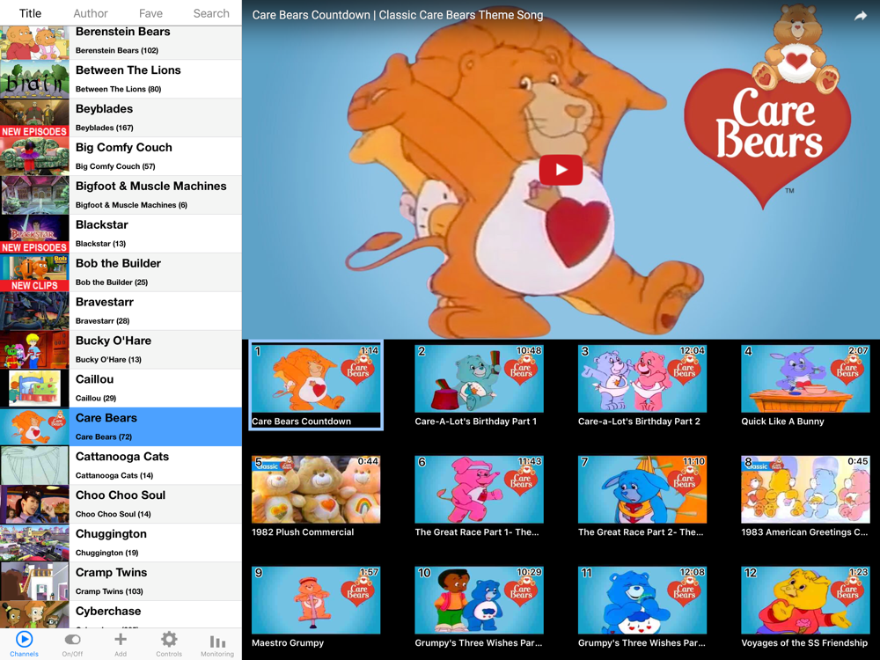This screenshot has height=660, width=880.
Task: Open The Great Race Part 2 thumbnail
Action: (x=642, y=489)
